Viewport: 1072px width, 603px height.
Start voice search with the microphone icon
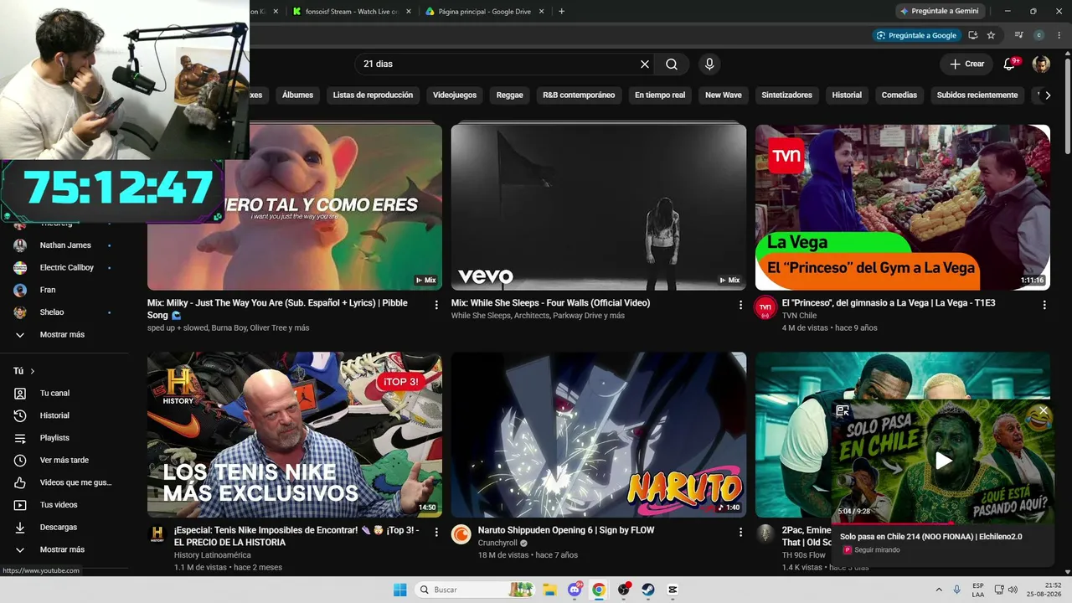pyautogui.click(x=709, y=64)
